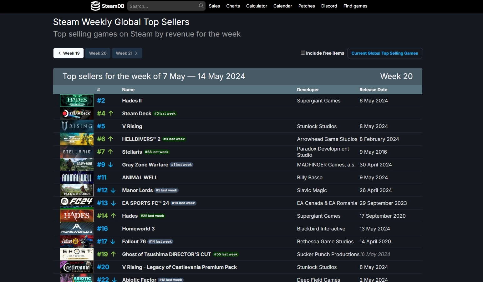
Task: Open the Sales menu
Action: tap(214, 6)
